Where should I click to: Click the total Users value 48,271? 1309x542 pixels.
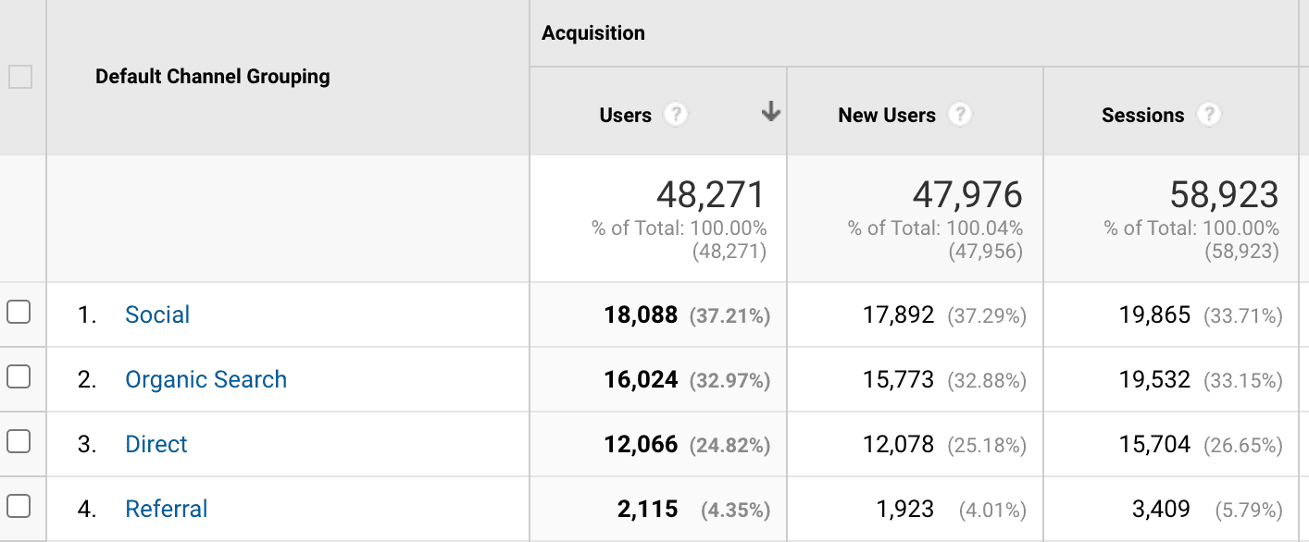click(x=711, y=195)
